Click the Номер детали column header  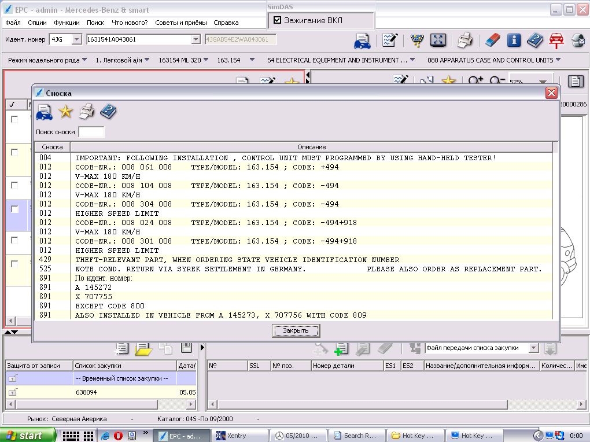coord(347,366)
